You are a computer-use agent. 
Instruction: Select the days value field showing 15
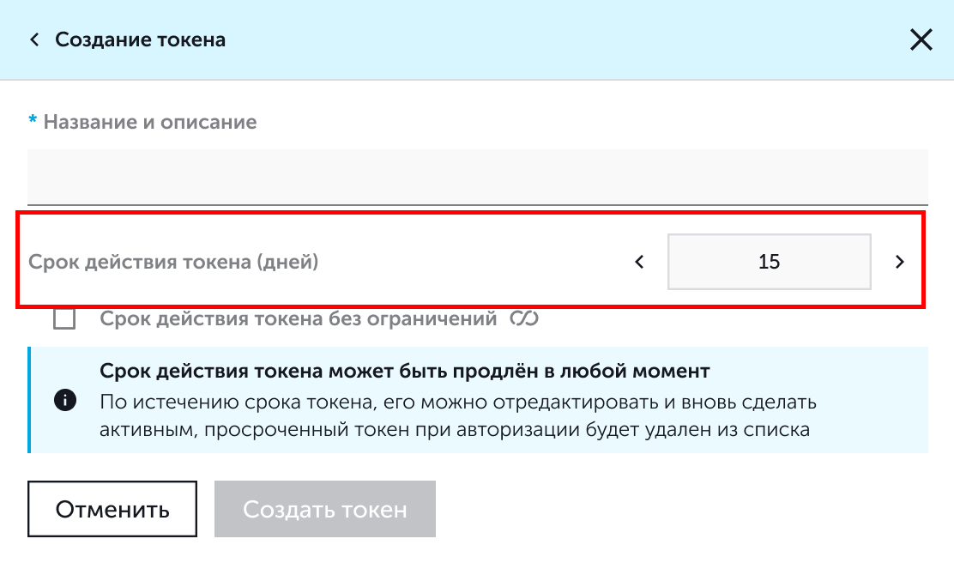point(769,262)
